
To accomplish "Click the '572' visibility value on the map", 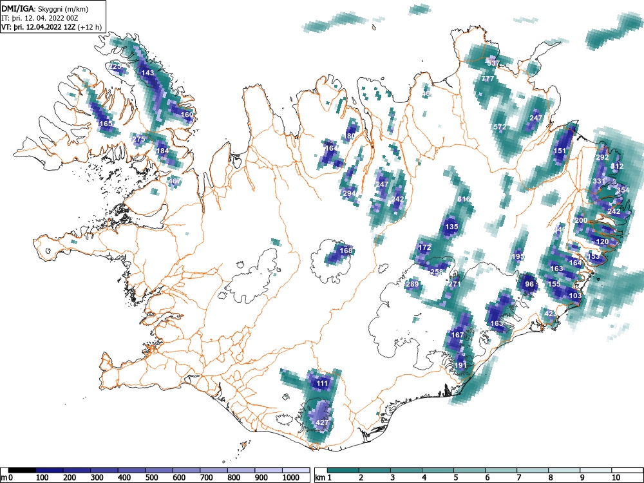I will 500,127.
